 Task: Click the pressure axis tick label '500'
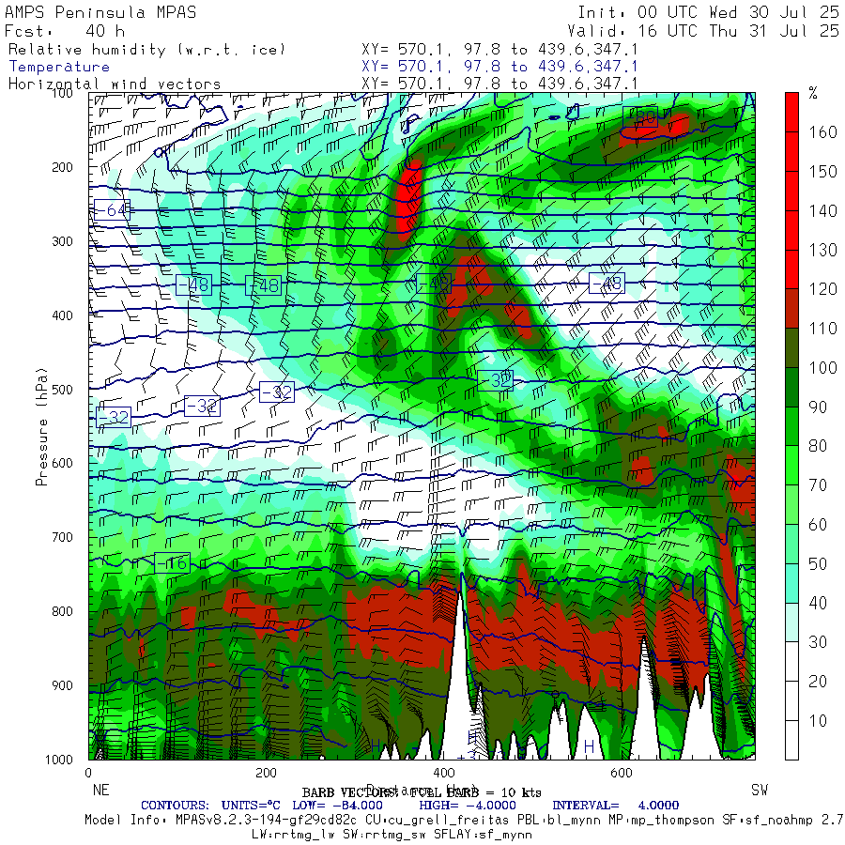tap(63, 390)
